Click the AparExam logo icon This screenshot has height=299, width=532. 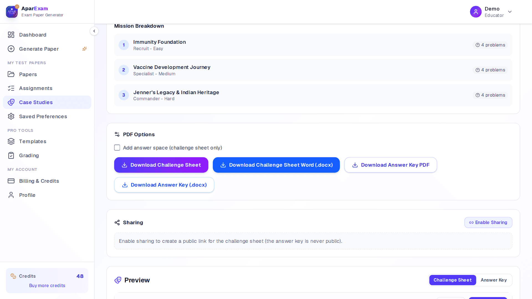(x=12, y=12)
